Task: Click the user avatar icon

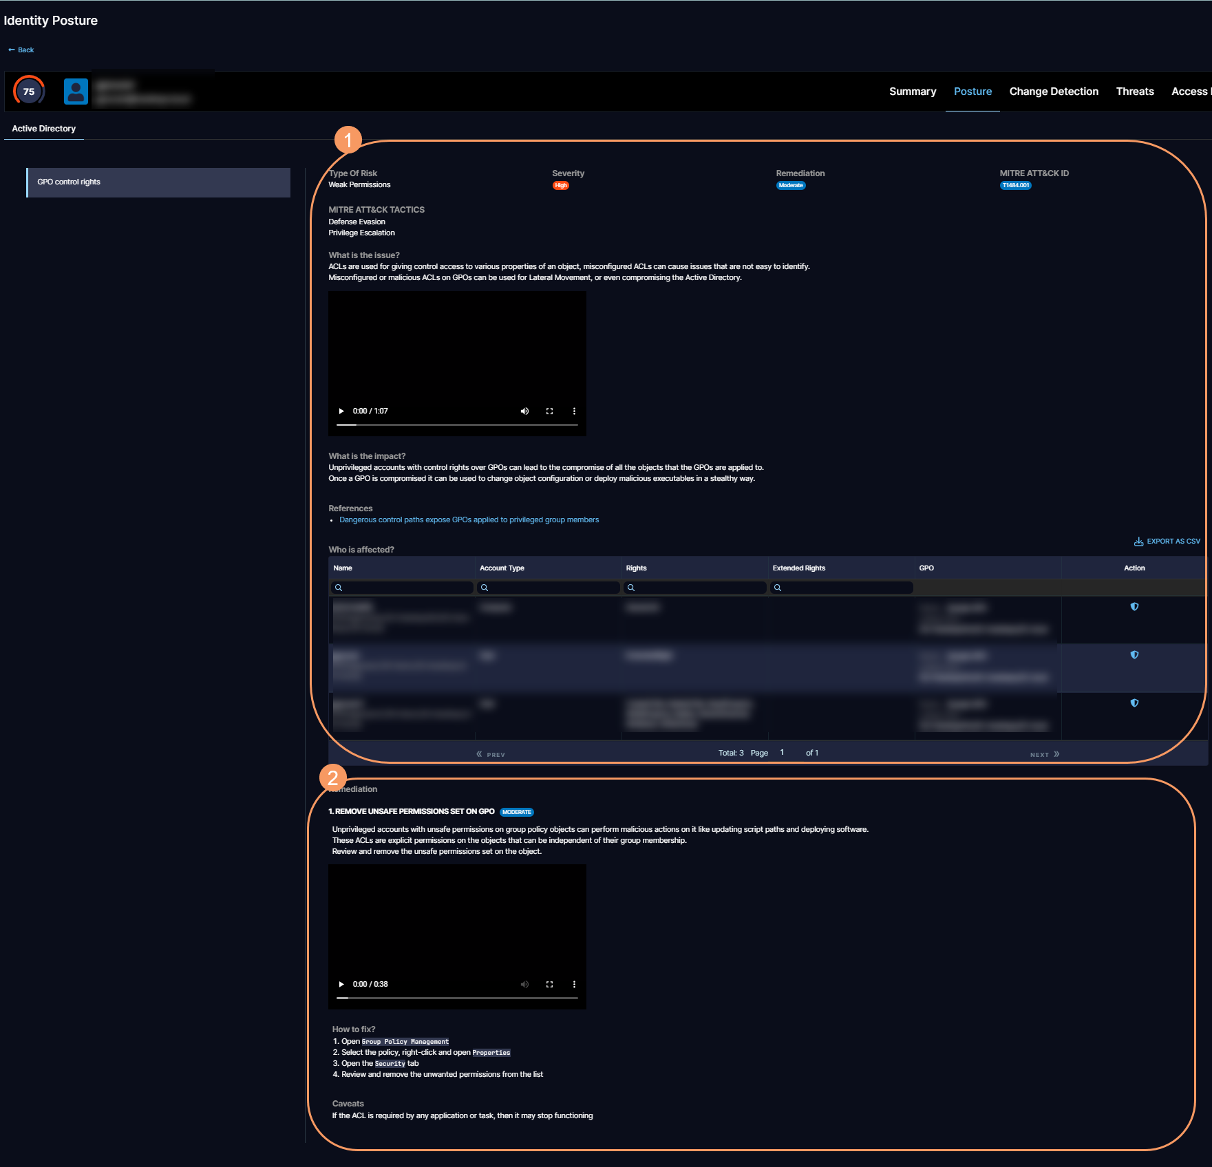Action: pyautogui.click(x=76, y=92)
